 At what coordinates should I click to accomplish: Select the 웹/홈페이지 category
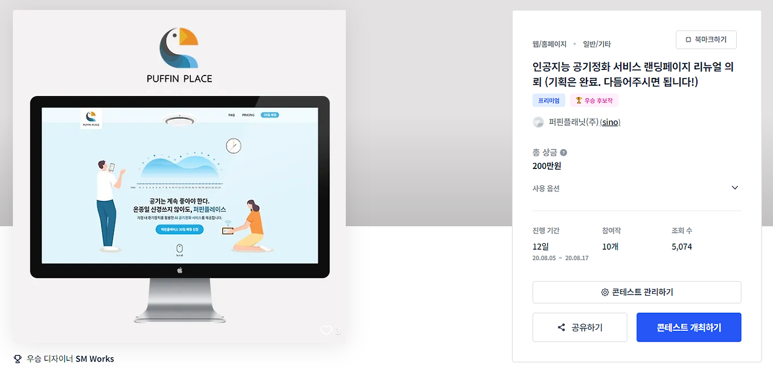550,44
